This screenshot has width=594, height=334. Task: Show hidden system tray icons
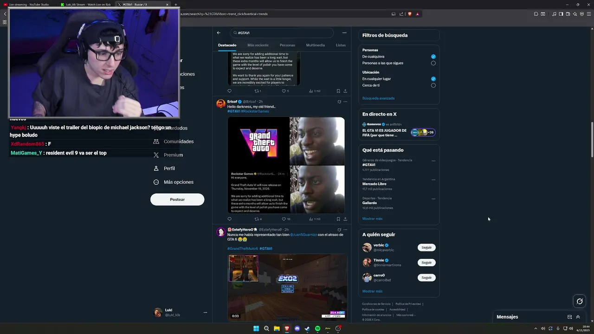click(x=536, y=328)
